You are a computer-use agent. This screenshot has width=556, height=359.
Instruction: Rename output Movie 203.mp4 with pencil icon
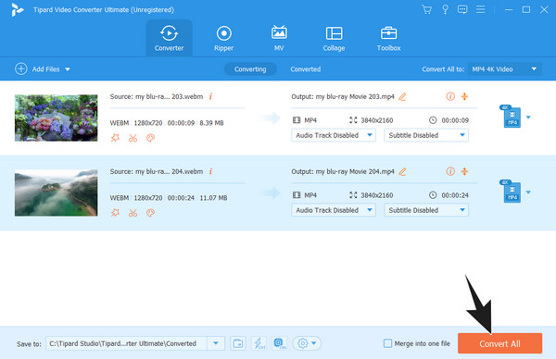[402, 96]
